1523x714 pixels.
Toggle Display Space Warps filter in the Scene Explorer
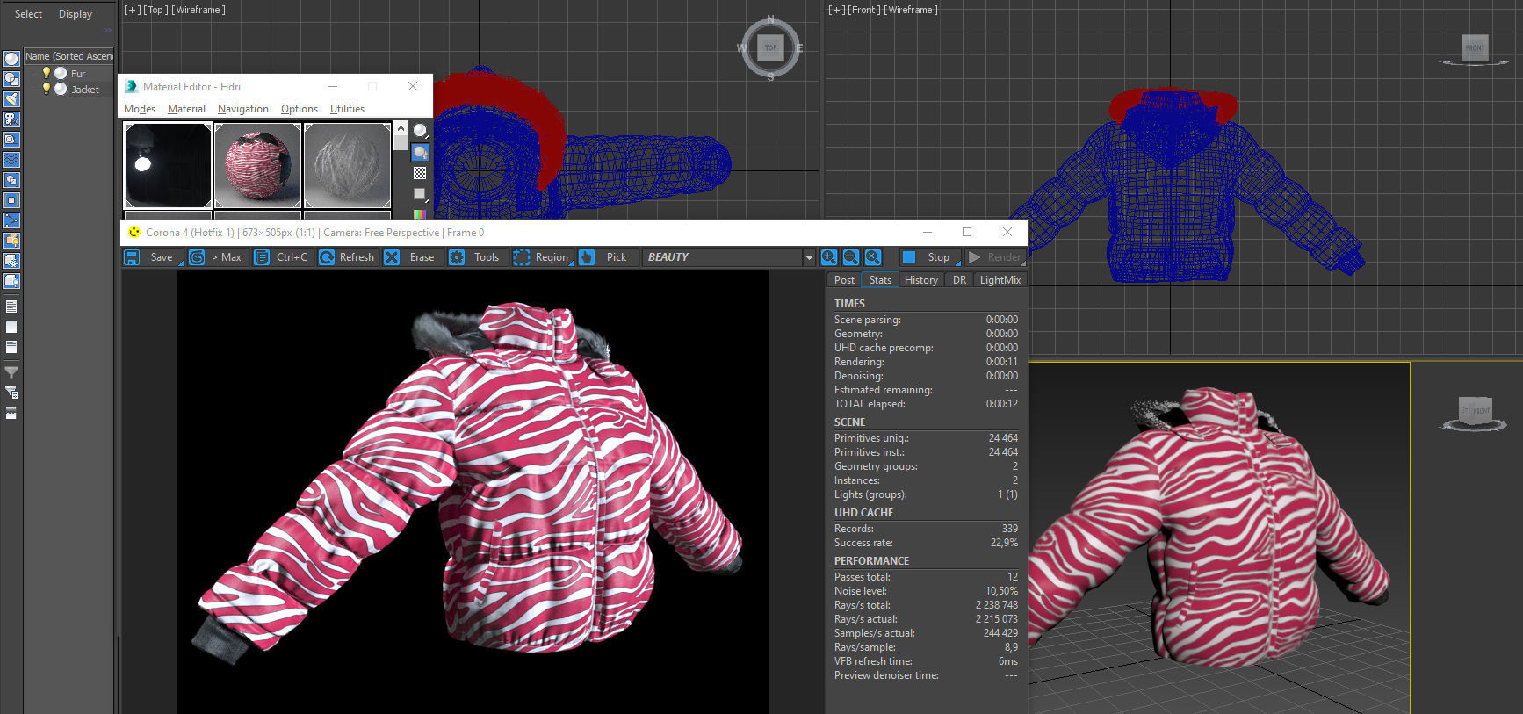point(11,160)
